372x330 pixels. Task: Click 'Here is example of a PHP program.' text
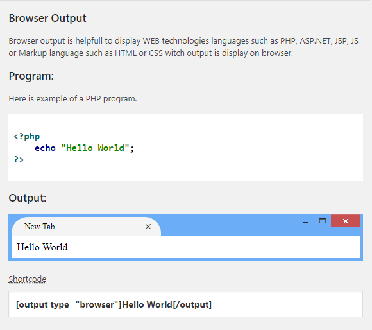[x=73, y=98]
